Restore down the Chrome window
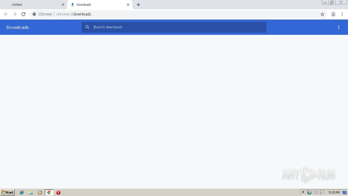 [332, 2]
